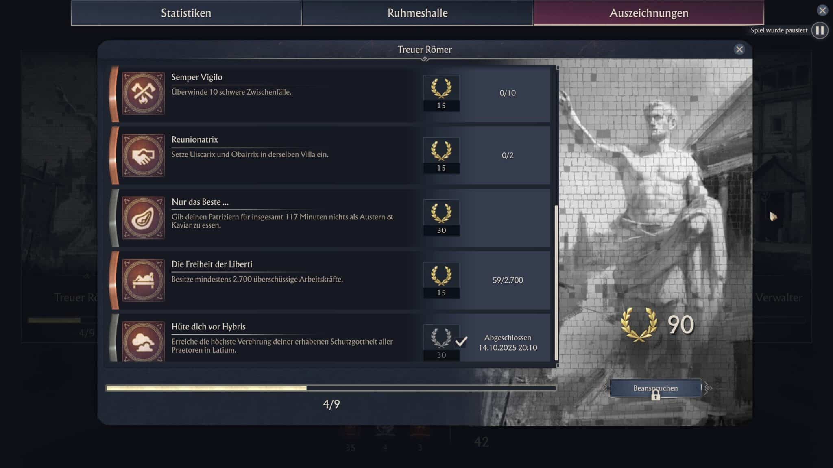This screenshot has height=468, width=833.
Task: Click the Nur das Beste oyster icon
Action: 143,218
